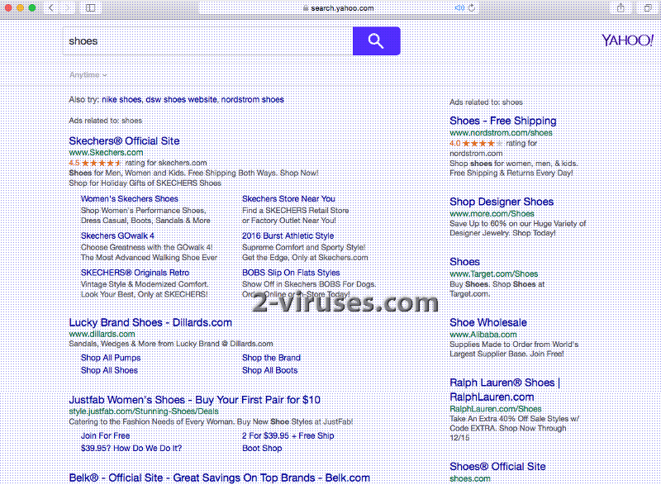Visit www.Alibaba.com URL
The image size is (661, 485).
483,335
